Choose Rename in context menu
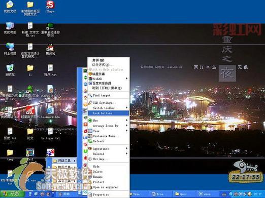The height and width of the screenshot is (198, 265). 108,177
